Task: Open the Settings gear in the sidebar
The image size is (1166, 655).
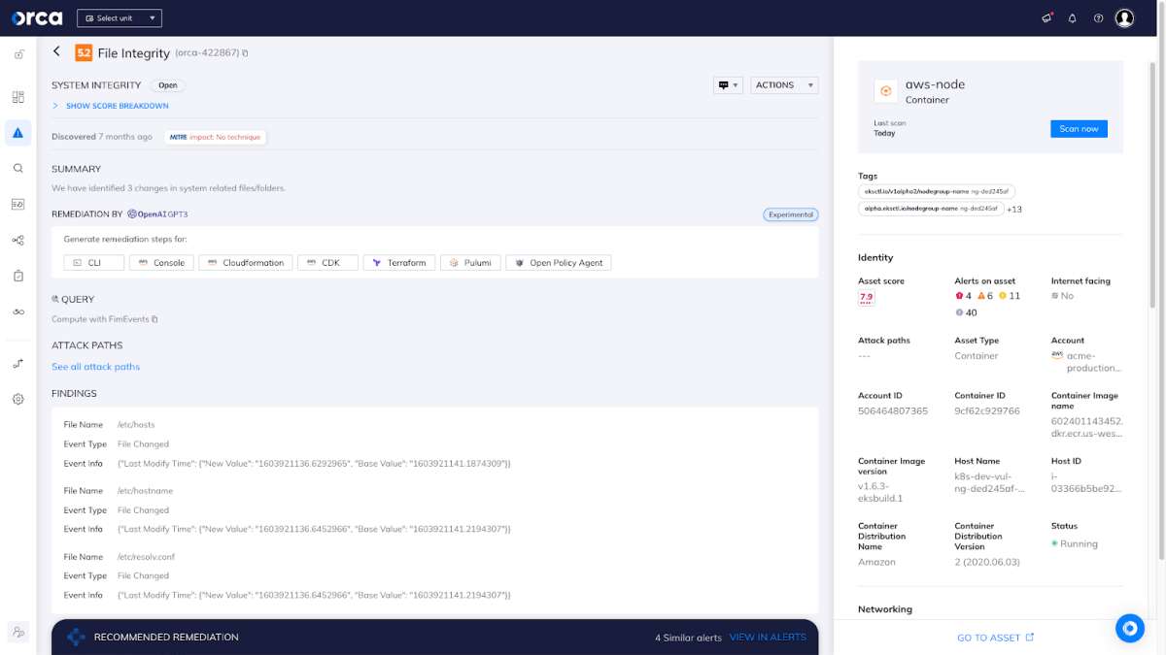Action: (x=17, y=399)
